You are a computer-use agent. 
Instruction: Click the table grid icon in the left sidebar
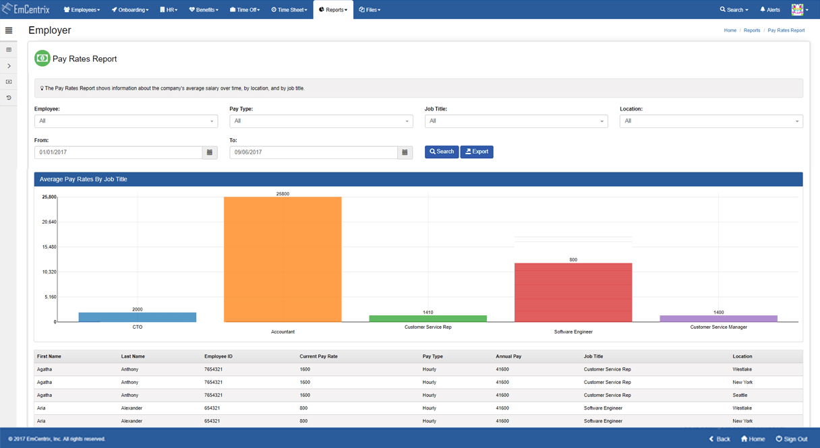(9, 50)
